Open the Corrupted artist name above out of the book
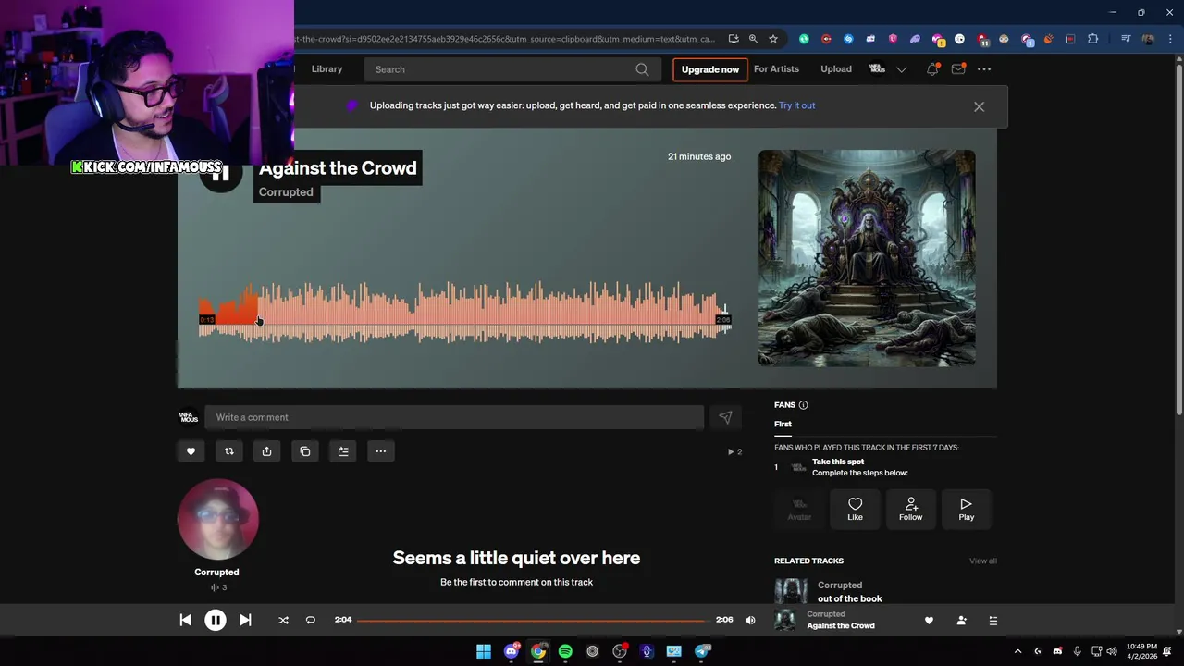 840,586
